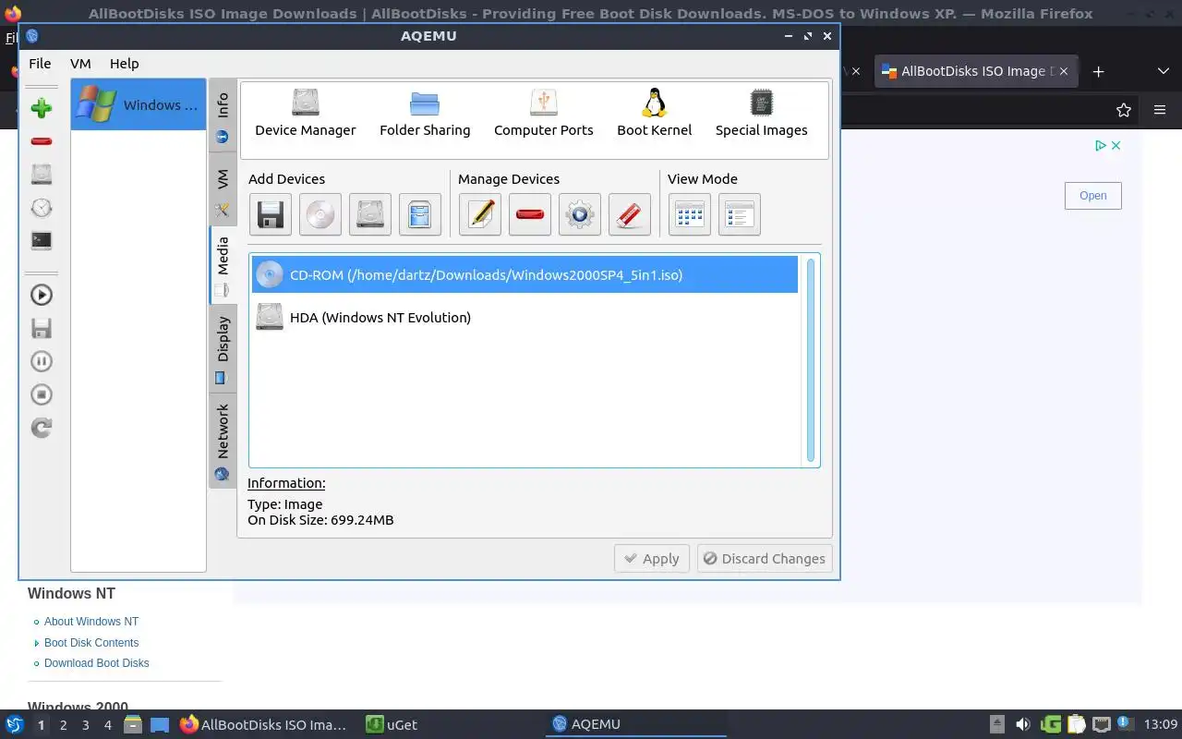Image resolution: width=1182 pixels, height=739 pixels.
Task: Click the AQEMU taskbar entry
Action: (x=637, y=725)
